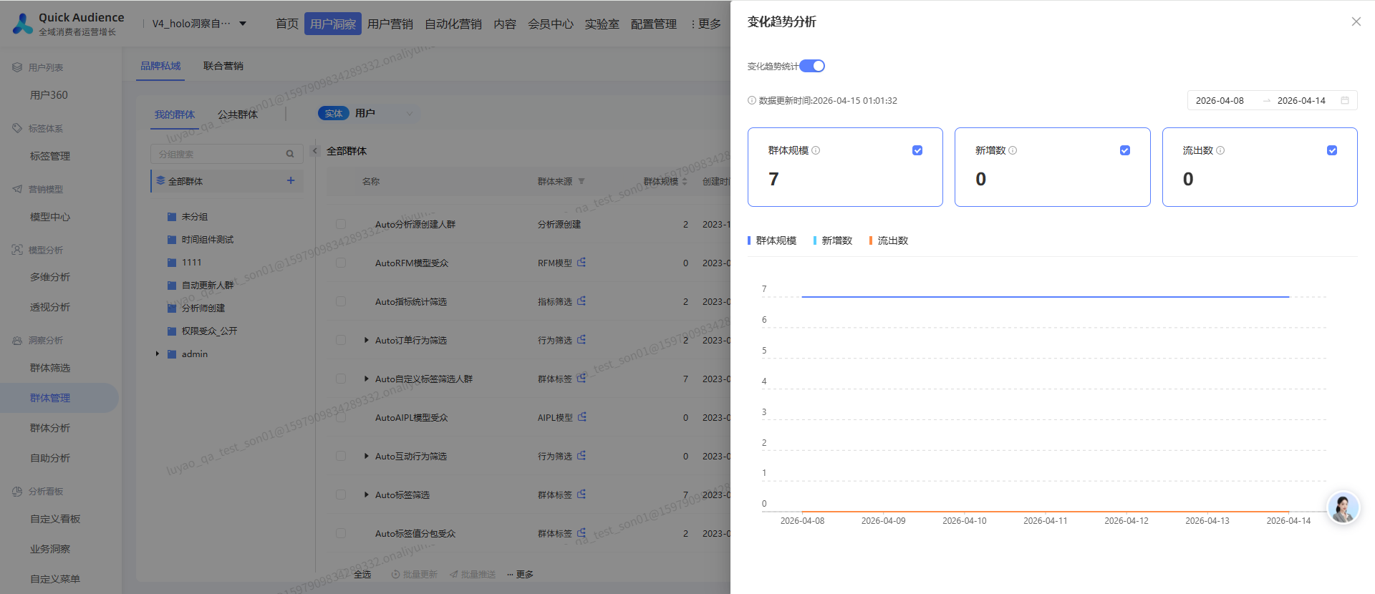
Task: Click 批量更新 button below table
Action: 415,574
